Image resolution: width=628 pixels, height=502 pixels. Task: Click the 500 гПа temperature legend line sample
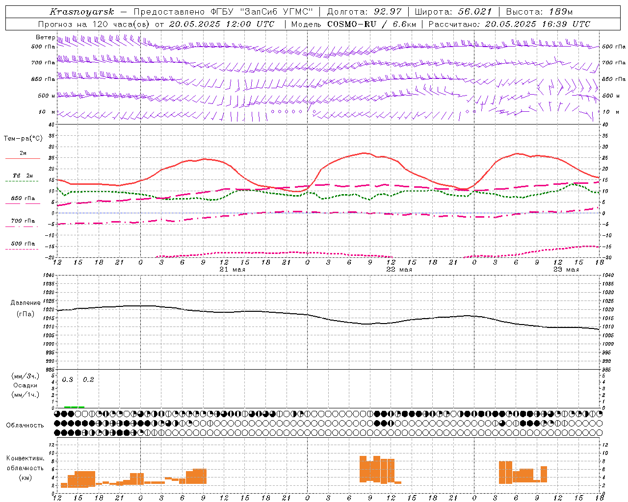point(23,250)
